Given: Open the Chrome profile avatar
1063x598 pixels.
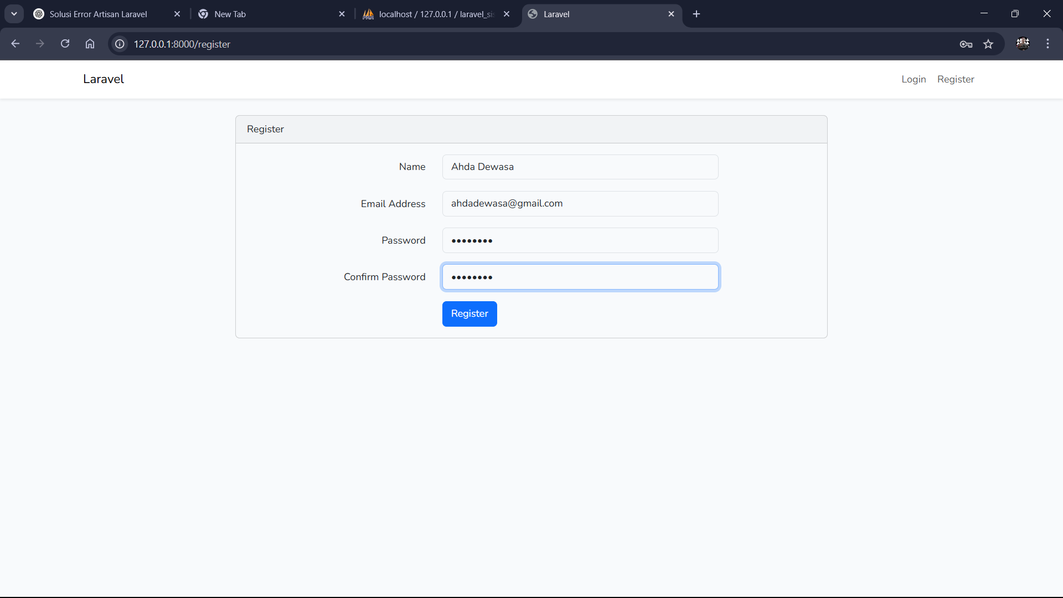Looking at the screenshot, I should pos(1023,44).
